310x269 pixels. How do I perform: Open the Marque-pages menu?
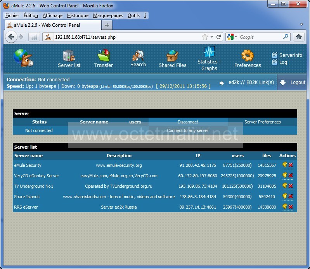[x=108, y=15]
